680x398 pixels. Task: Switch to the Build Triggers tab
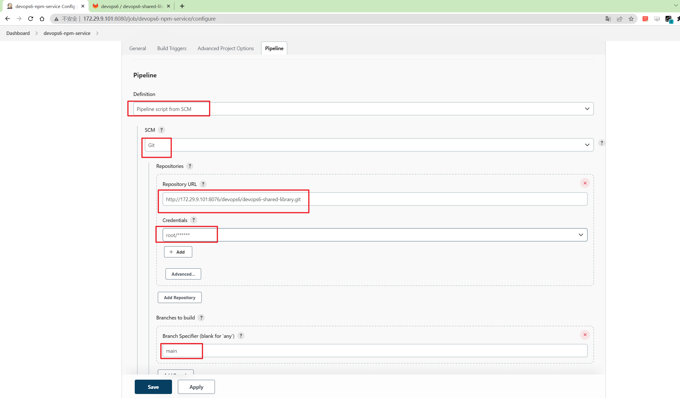[x=172, y=48]
